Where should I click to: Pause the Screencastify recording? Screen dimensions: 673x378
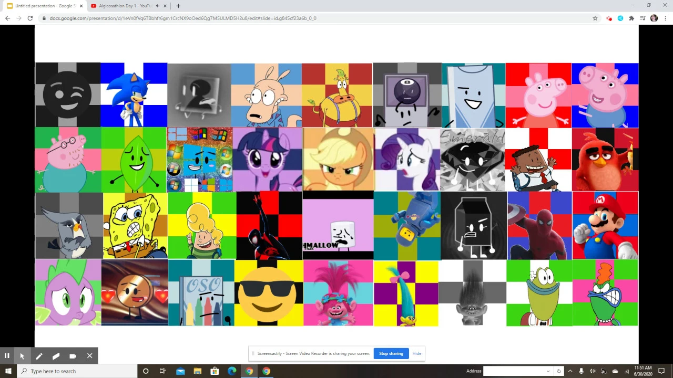pyautogui.click(x=7, y=355)
